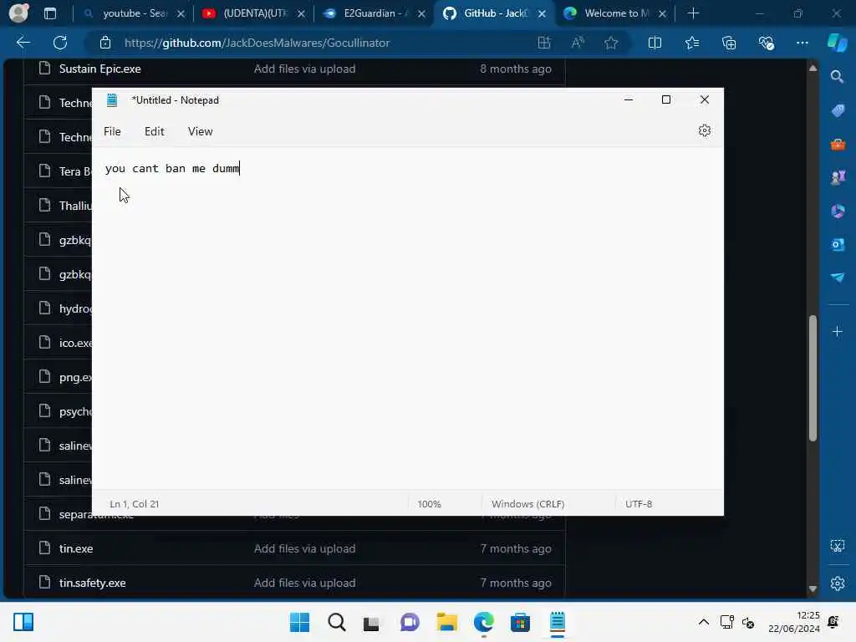Open Edge tab actions menu

[x=50, y=13]
